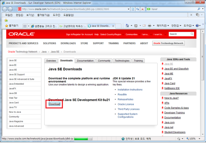Open Code Samples & Apps link

(x=176, y=108)
